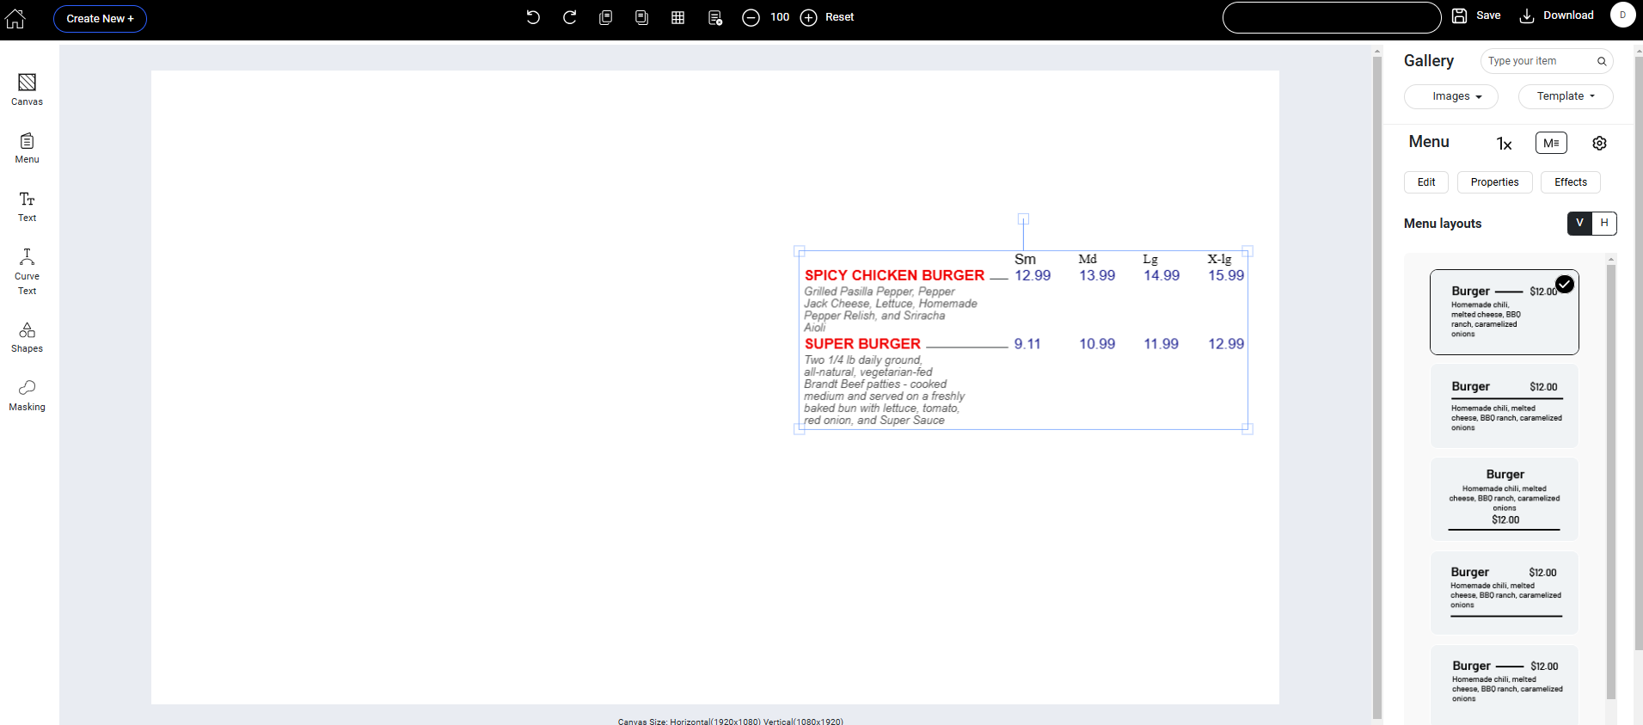Select the Curve Text tool in the sidebar

[x=27, y=271]
